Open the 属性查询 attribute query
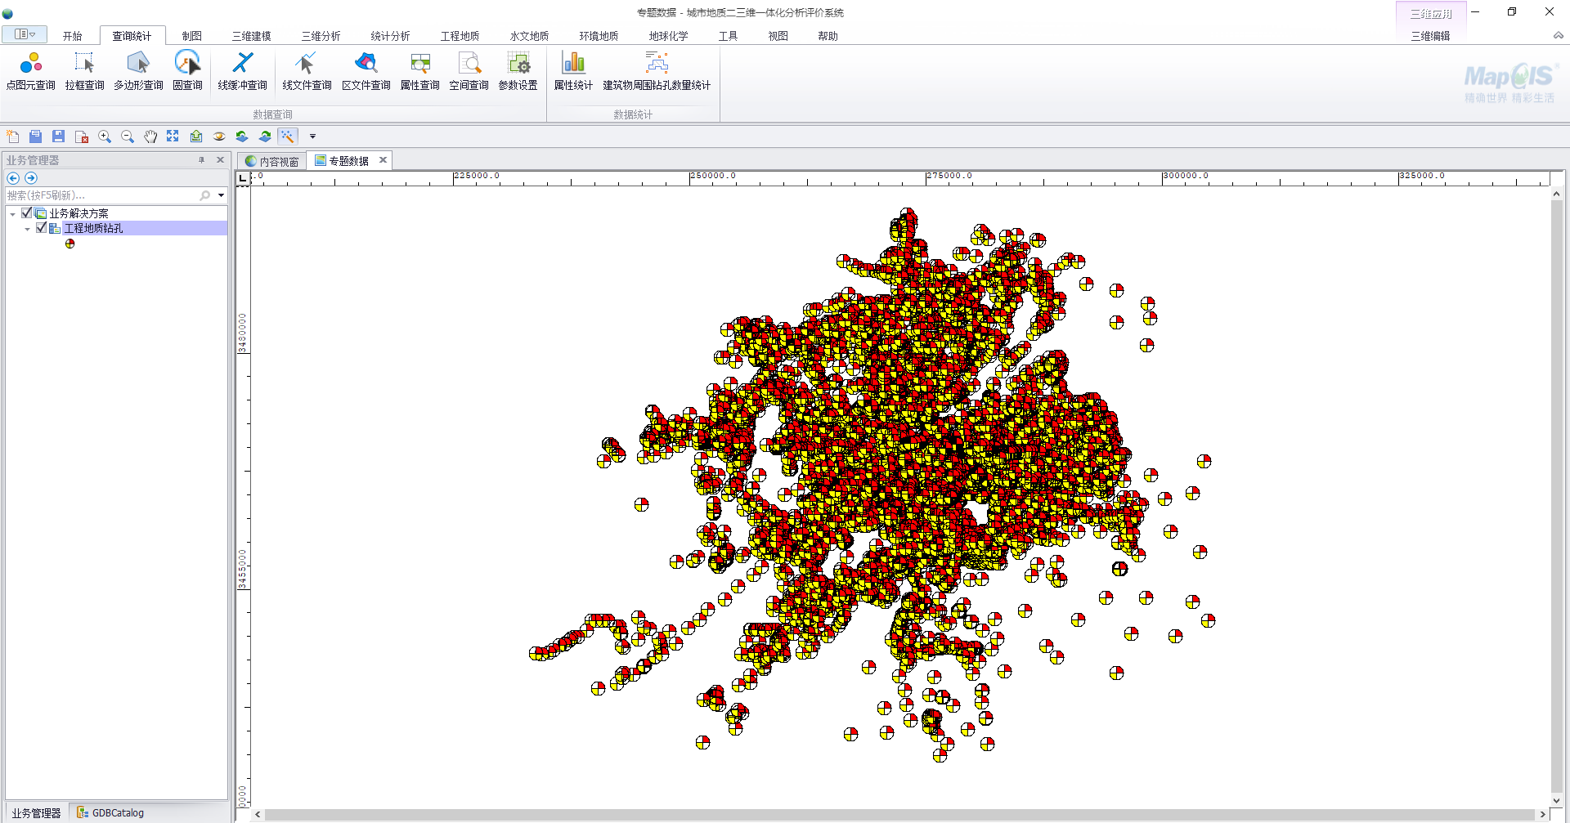 420,71
